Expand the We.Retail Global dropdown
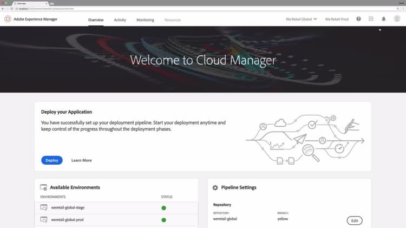 pyautogui.click(x=301, y=19)
